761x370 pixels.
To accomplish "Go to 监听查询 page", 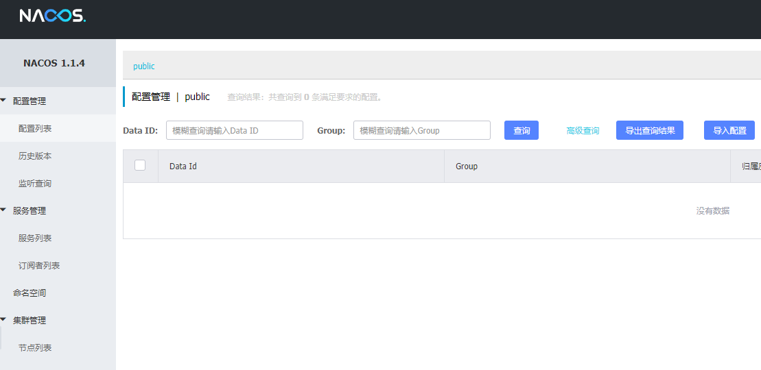I will [x=35, y=184].
